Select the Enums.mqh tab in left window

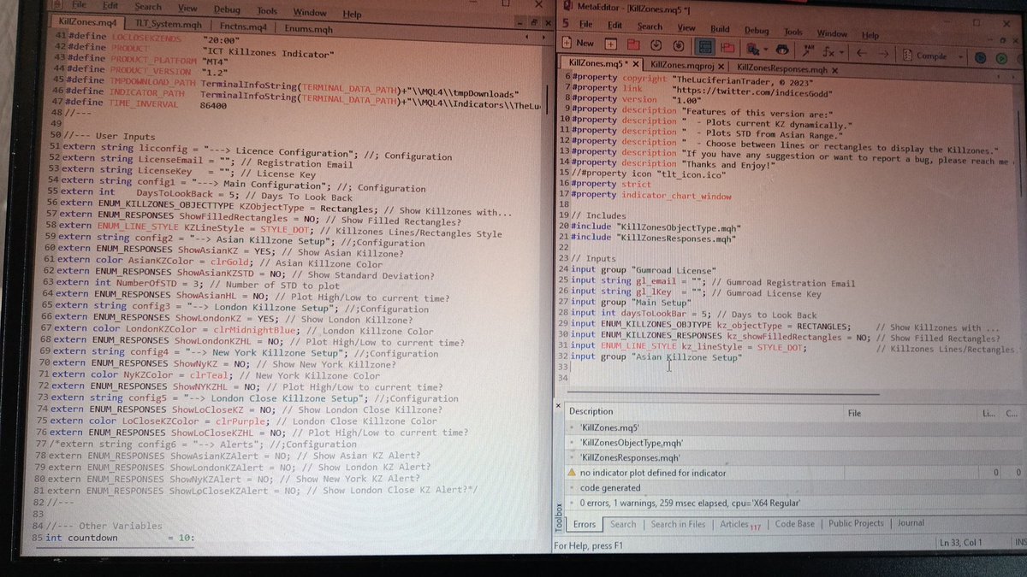(x=309, y=30)
